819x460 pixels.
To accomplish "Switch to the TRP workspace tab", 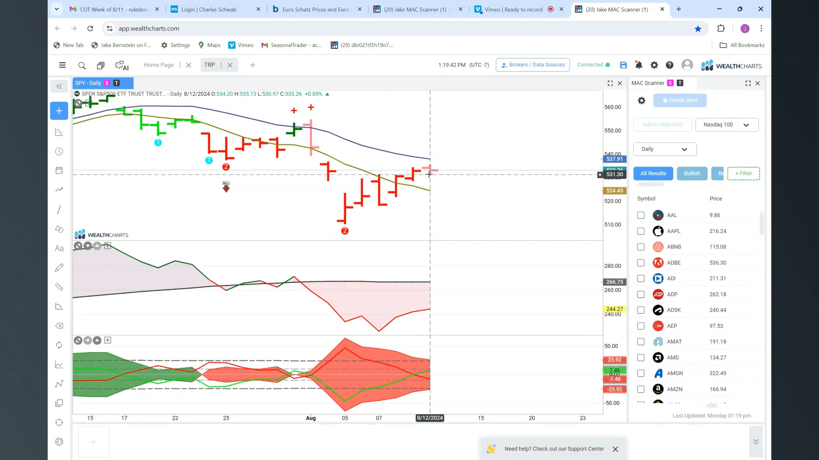I will pos(209,65).
